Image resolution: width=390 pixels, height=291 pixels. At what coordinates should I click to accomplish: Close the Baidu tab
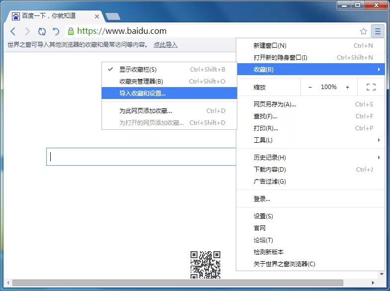click(x=97, y=16)
